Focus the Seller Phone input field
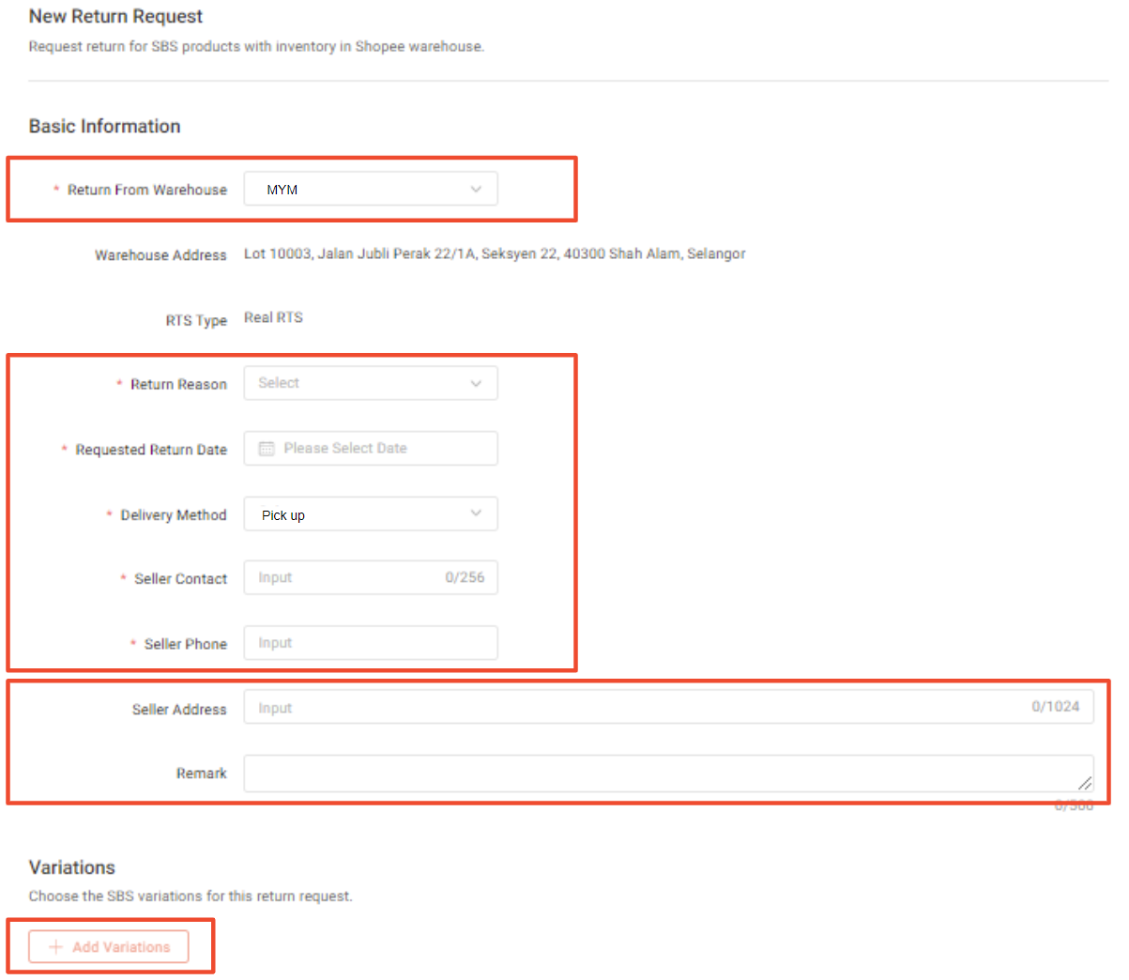The image size is (1129, 980). 371,642
